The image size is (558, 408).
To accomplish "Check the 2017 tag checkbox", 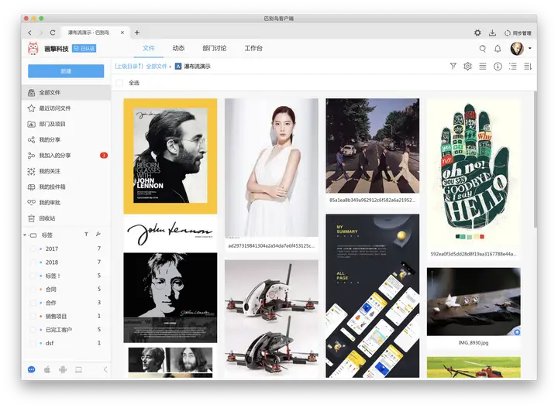I will coord(33,249).
